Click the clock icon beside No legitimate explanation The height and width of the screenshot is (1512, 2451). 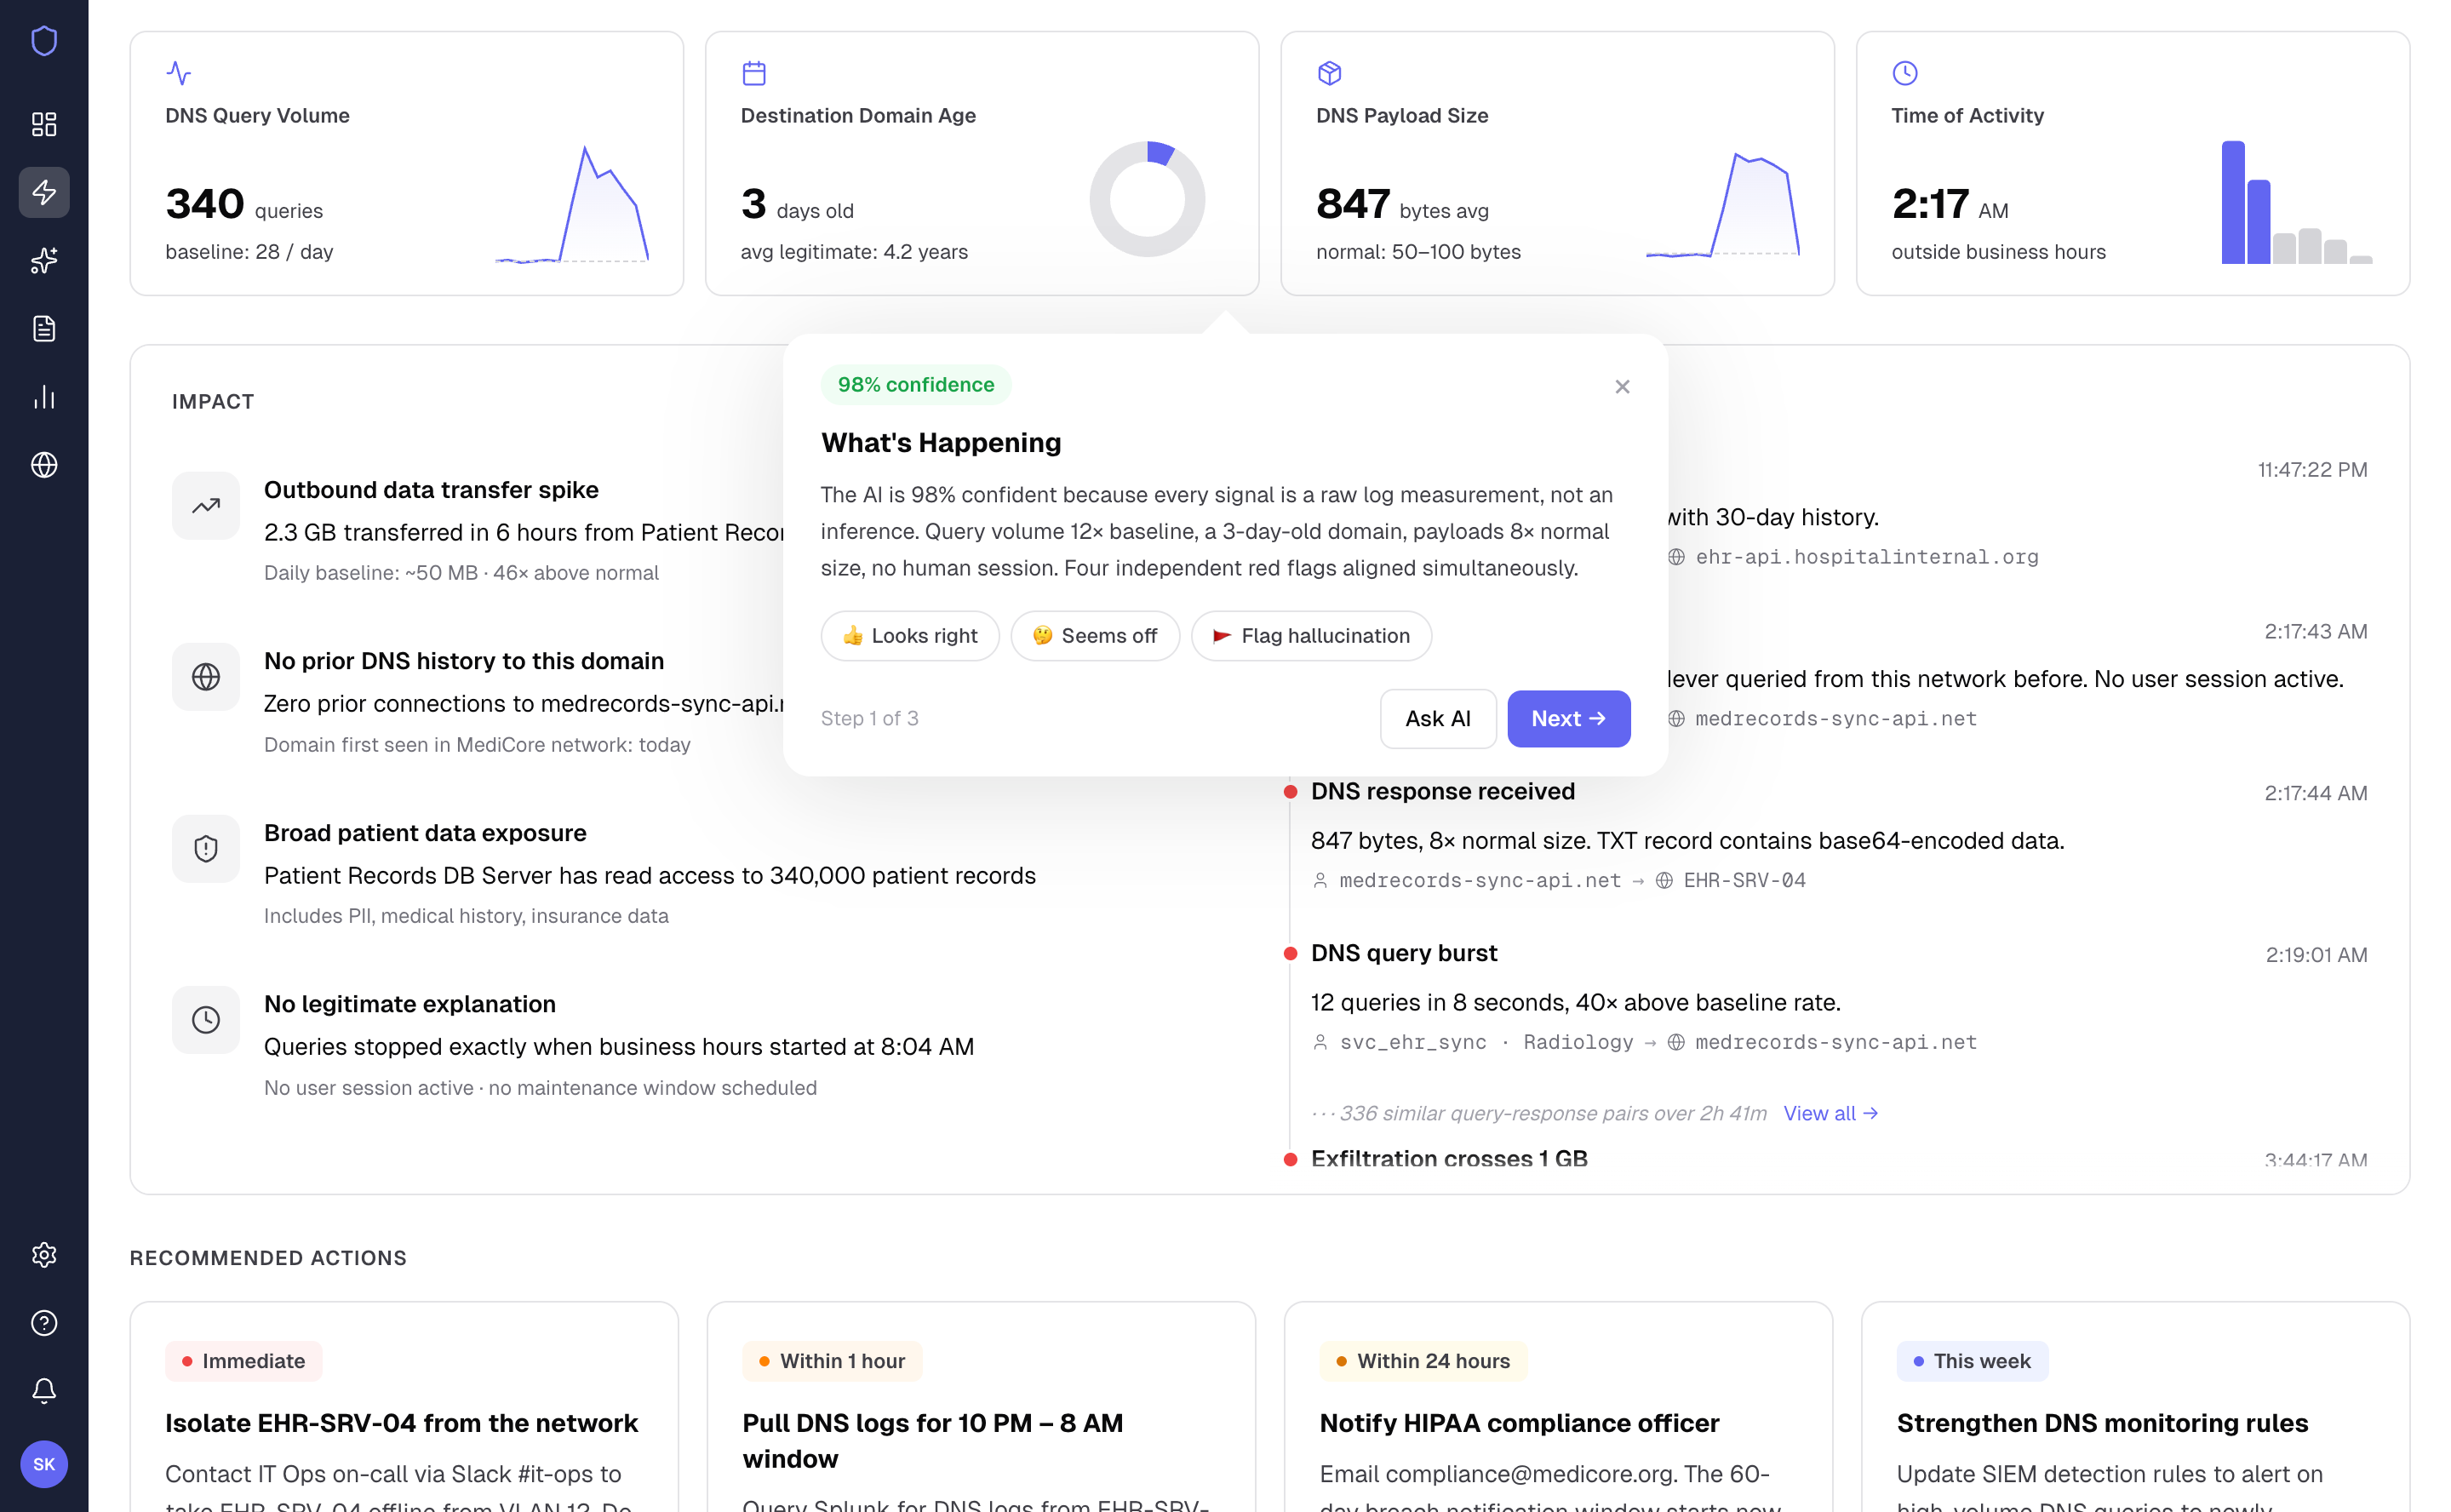click(x=206, y=1020)
